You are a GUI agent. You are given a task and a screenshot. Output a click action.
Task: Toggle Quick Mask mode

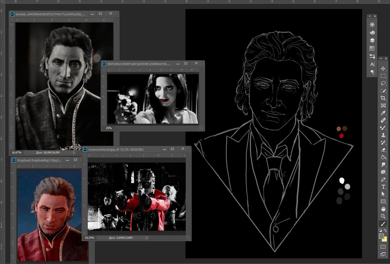(383, 247)
